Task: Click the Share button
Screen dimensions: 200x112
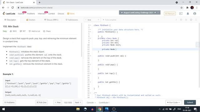Action: [x=47, y=31]
